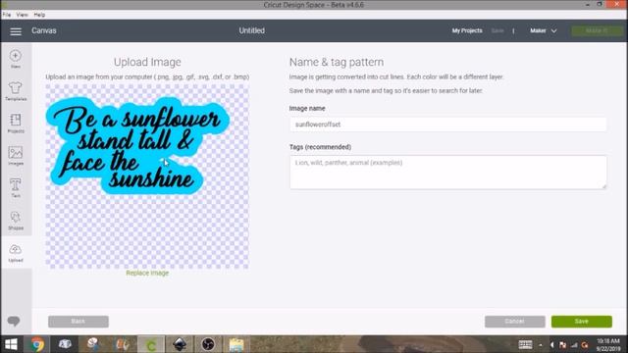Screen dimensions: 628x353
Task: Open the Images library
Action: point(16,156)
